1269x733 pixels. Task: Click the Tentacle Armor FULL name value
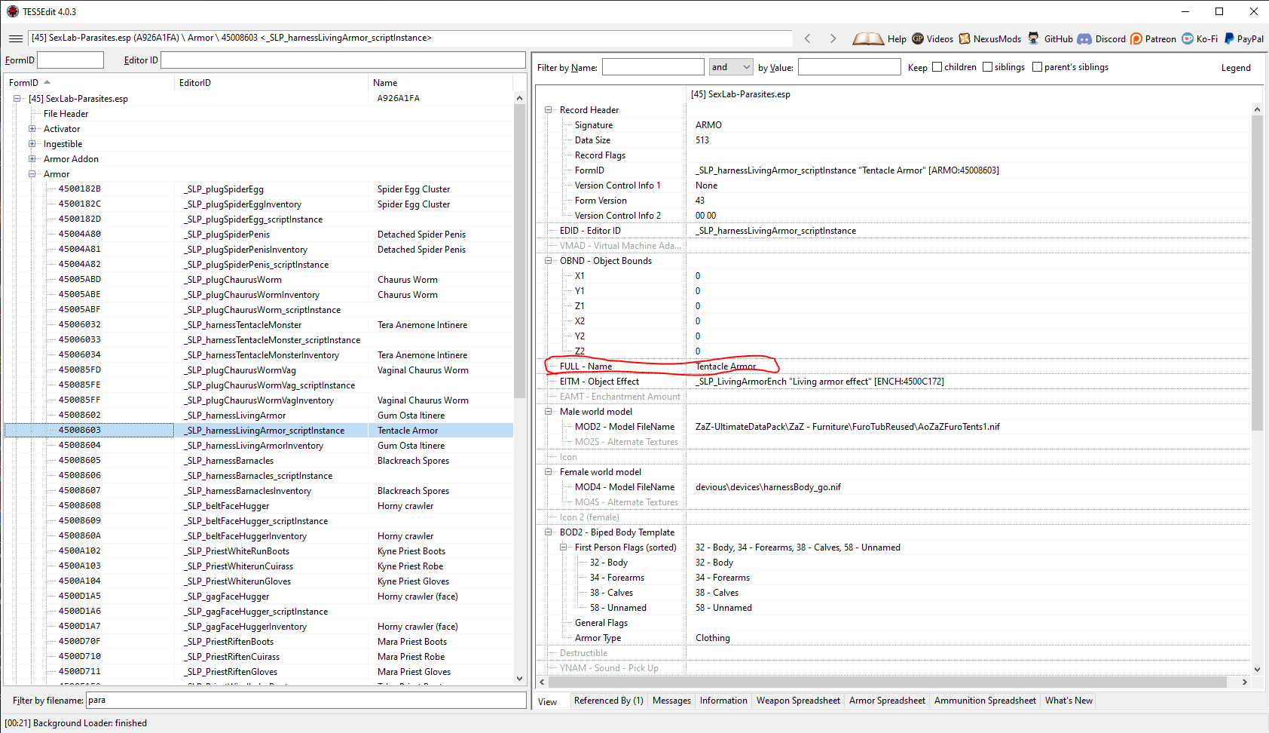tap(726, 366)
